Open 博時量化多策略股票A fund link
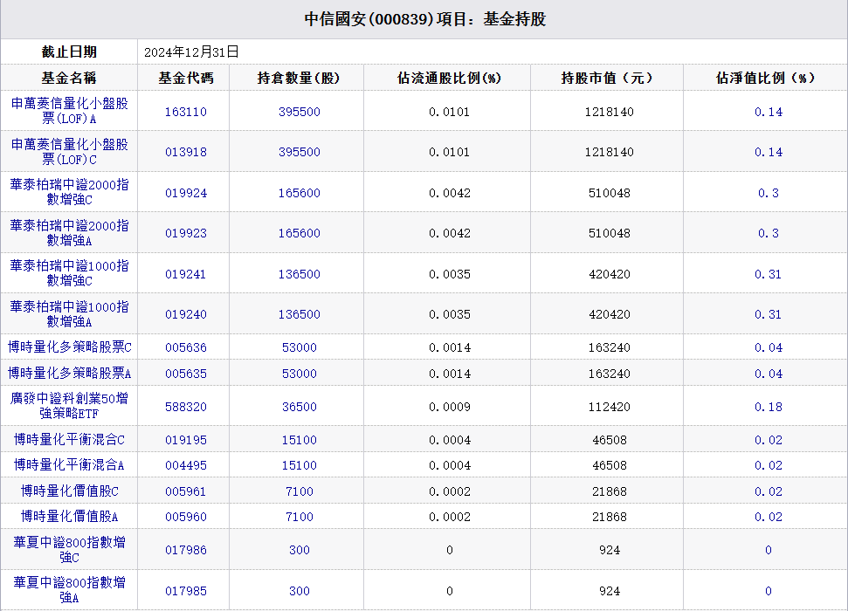Viewport: 848px width, 611px height. 69,373
